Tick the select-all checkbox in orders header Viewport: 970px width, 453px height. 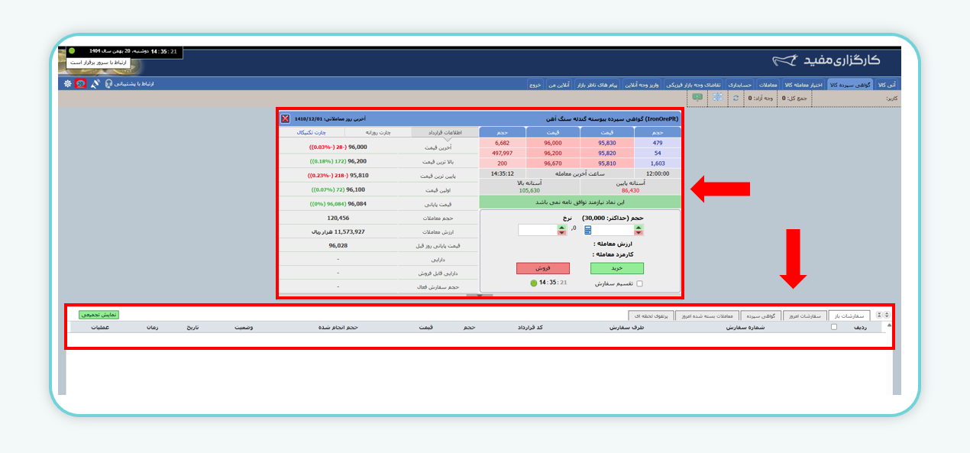[833, 327]
